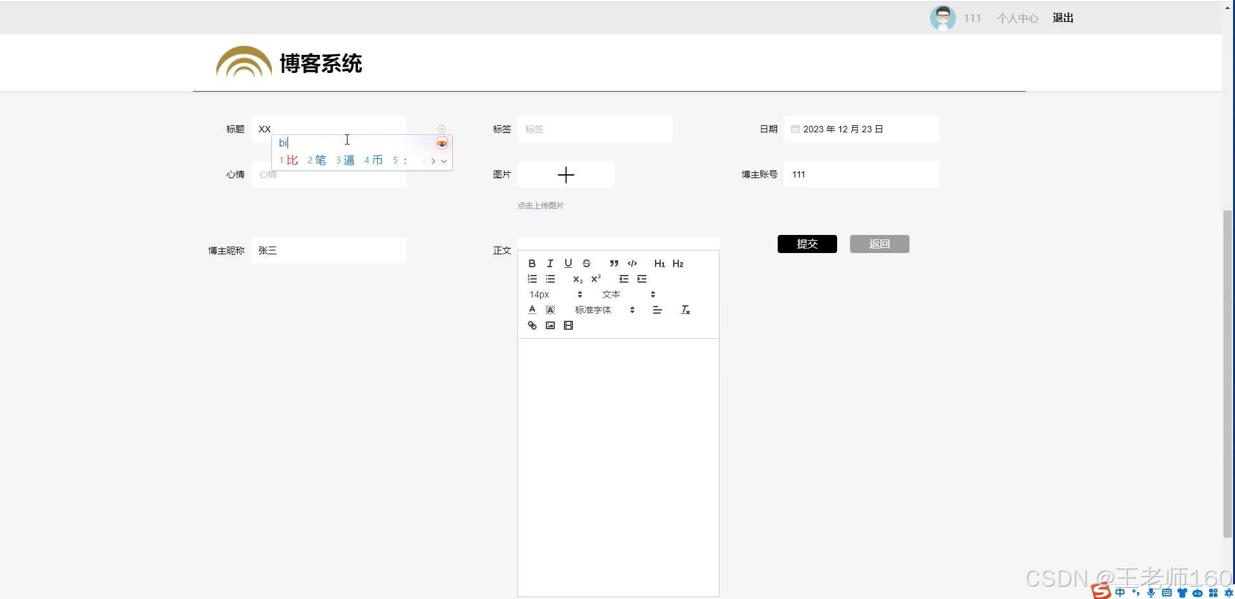Apply Heading 2 style
The image size is (1235, 599).
(x=678, y=263)
